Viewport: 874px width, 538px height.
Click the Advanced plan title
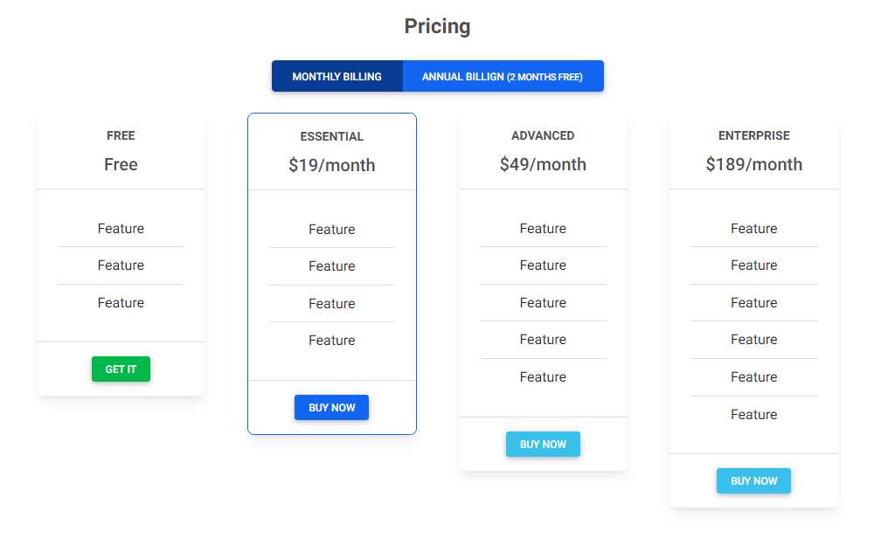click(x=543, y=136)
